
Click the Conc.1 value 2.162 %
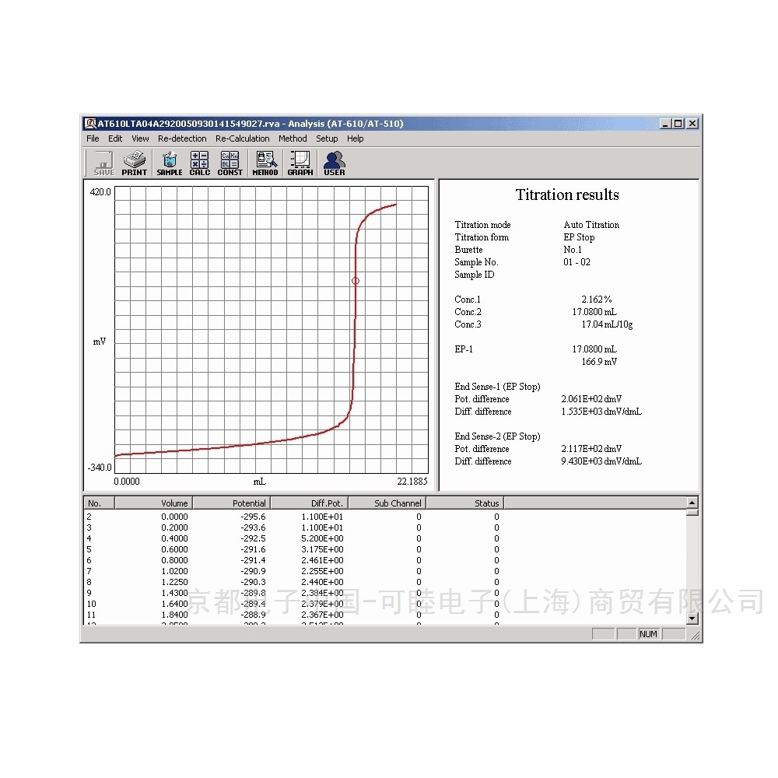[597, 300]
